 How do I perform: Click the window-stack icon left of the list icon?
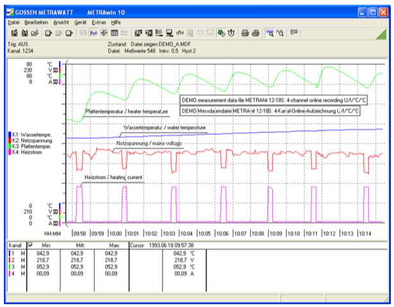coord(149,33)
